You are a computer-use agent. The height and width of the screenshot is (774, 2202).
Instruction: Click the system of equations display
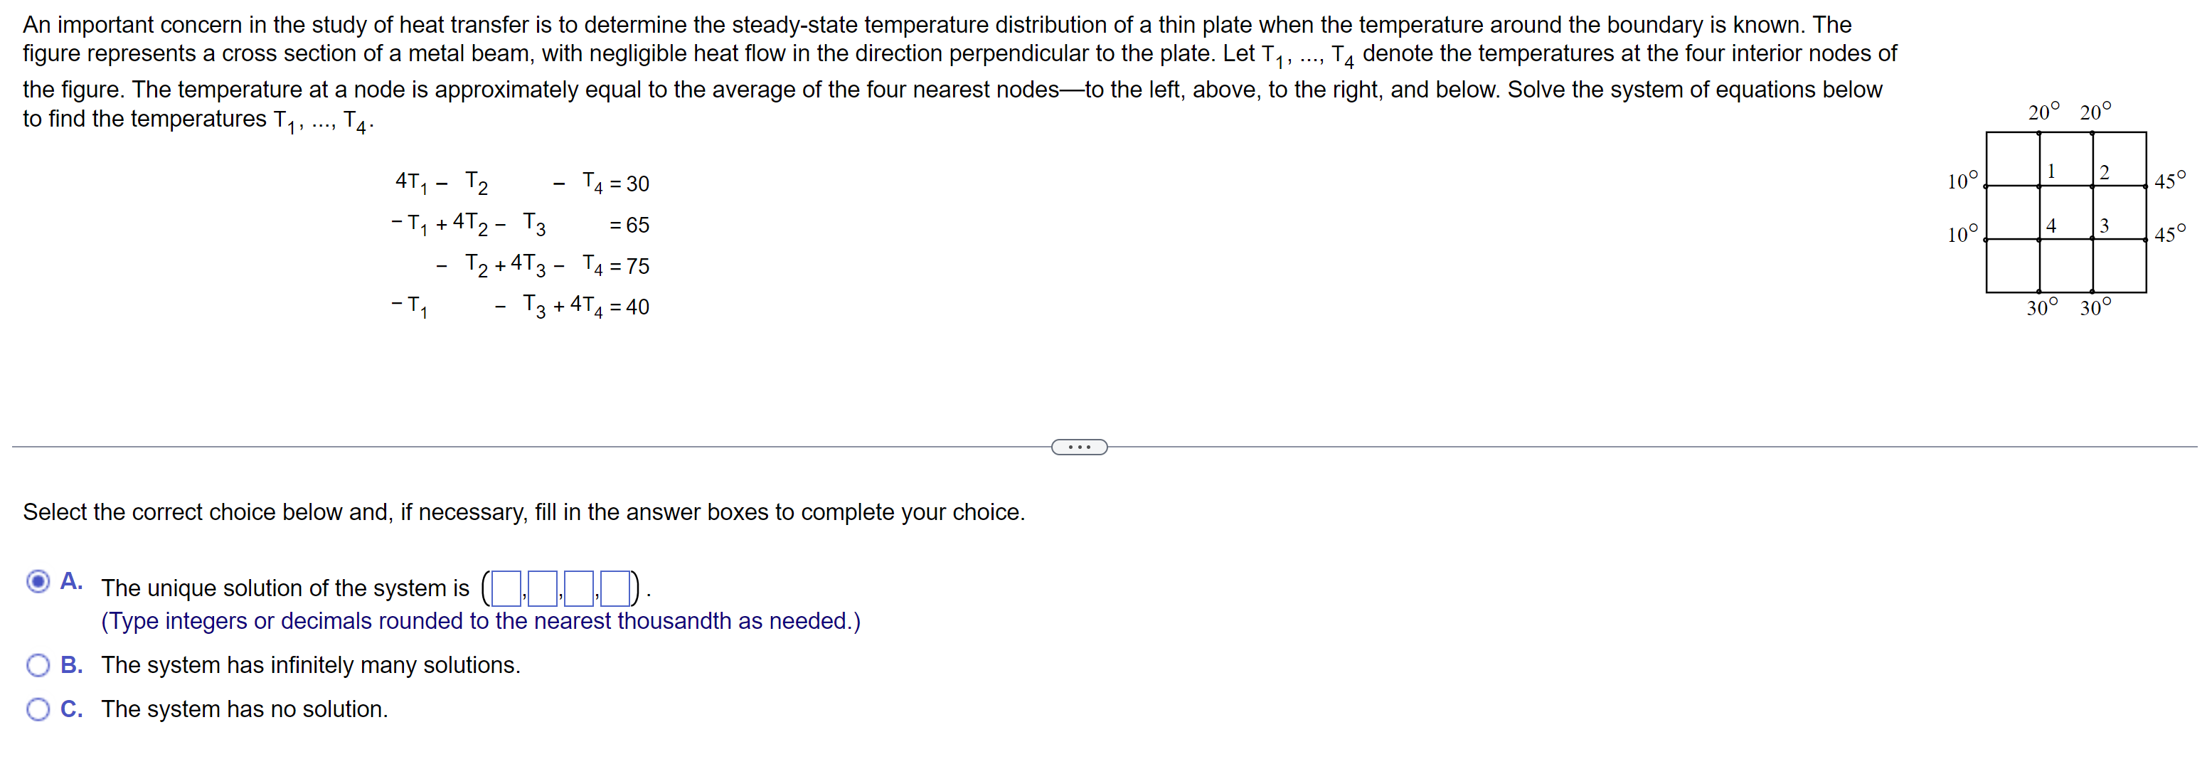pos(521,244)
